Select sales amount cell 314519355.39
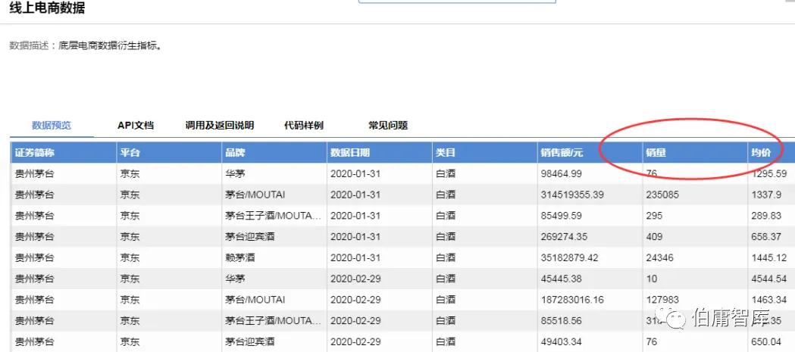Screen dimensions: 795x352 (x=572, y=195)
